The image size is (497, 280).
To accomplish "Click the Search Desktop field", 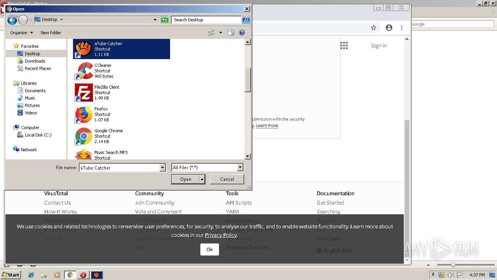I will pos(207,20).
